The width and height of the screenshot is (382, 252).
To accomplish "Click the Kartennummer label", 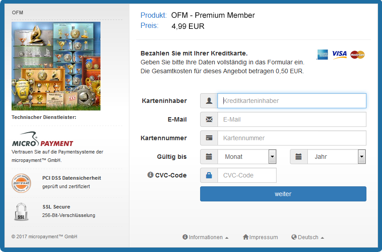I will 164,138.
